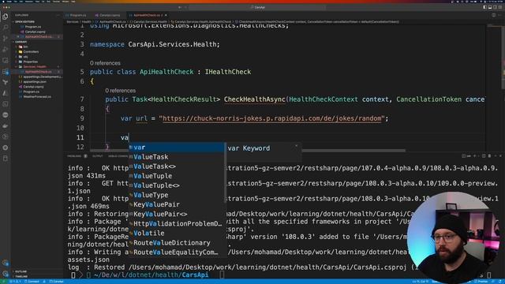Click '0 references' above class ApiHealthCheck

[105, 63]
